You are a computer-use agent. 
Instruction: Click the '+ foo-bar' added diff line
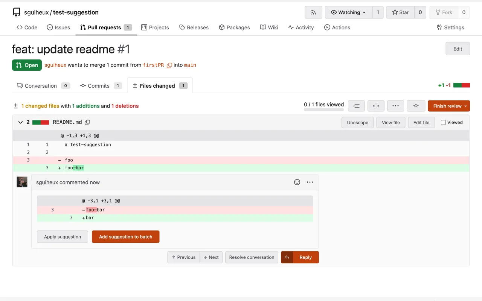(x=241, y=168)
